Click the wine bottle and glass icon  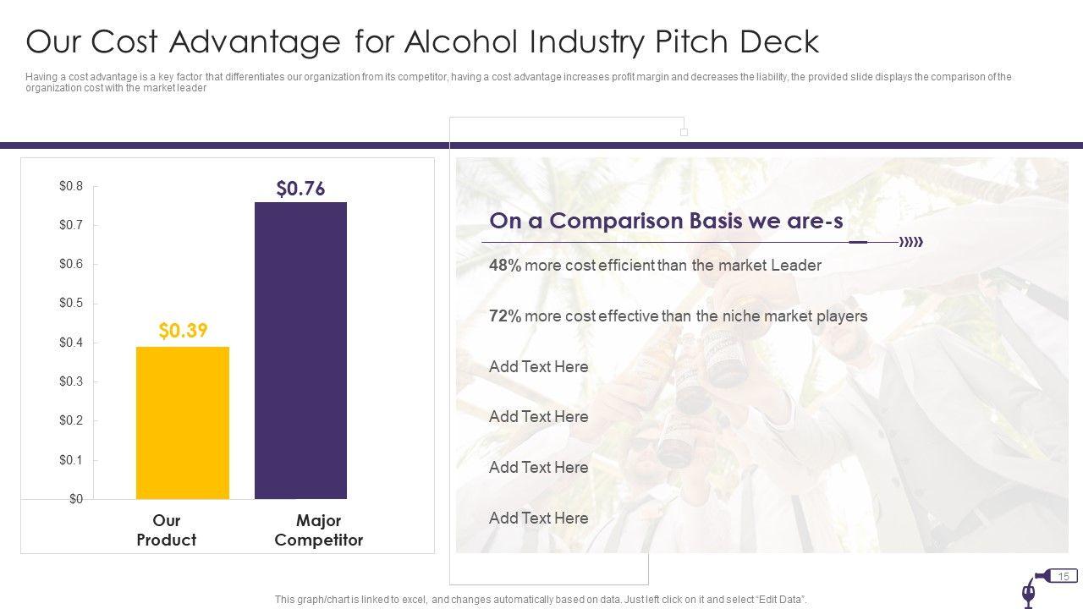coord(1030,590)
